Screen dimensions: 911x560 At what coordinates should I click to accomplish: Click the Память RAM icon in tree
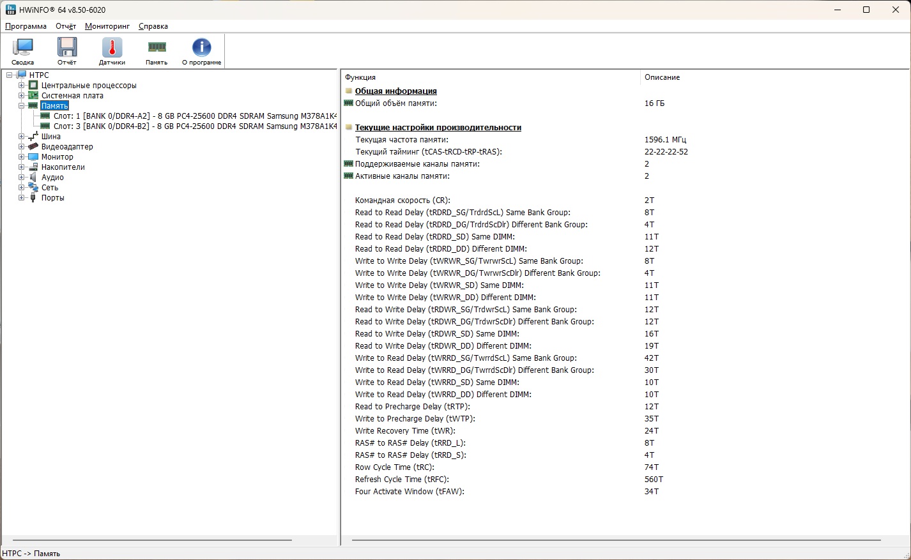(x=33, y=105)
